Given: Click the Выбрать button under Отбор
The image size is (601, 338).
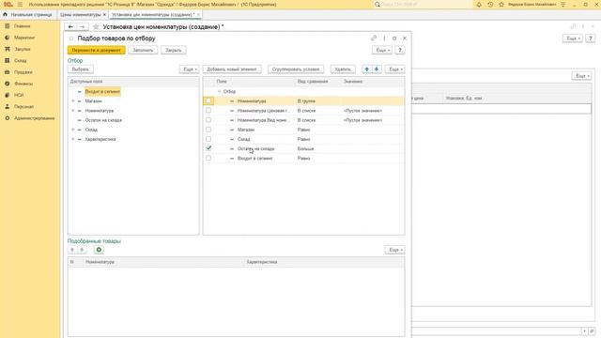Looking at the screenshot, I should point(81,69).
